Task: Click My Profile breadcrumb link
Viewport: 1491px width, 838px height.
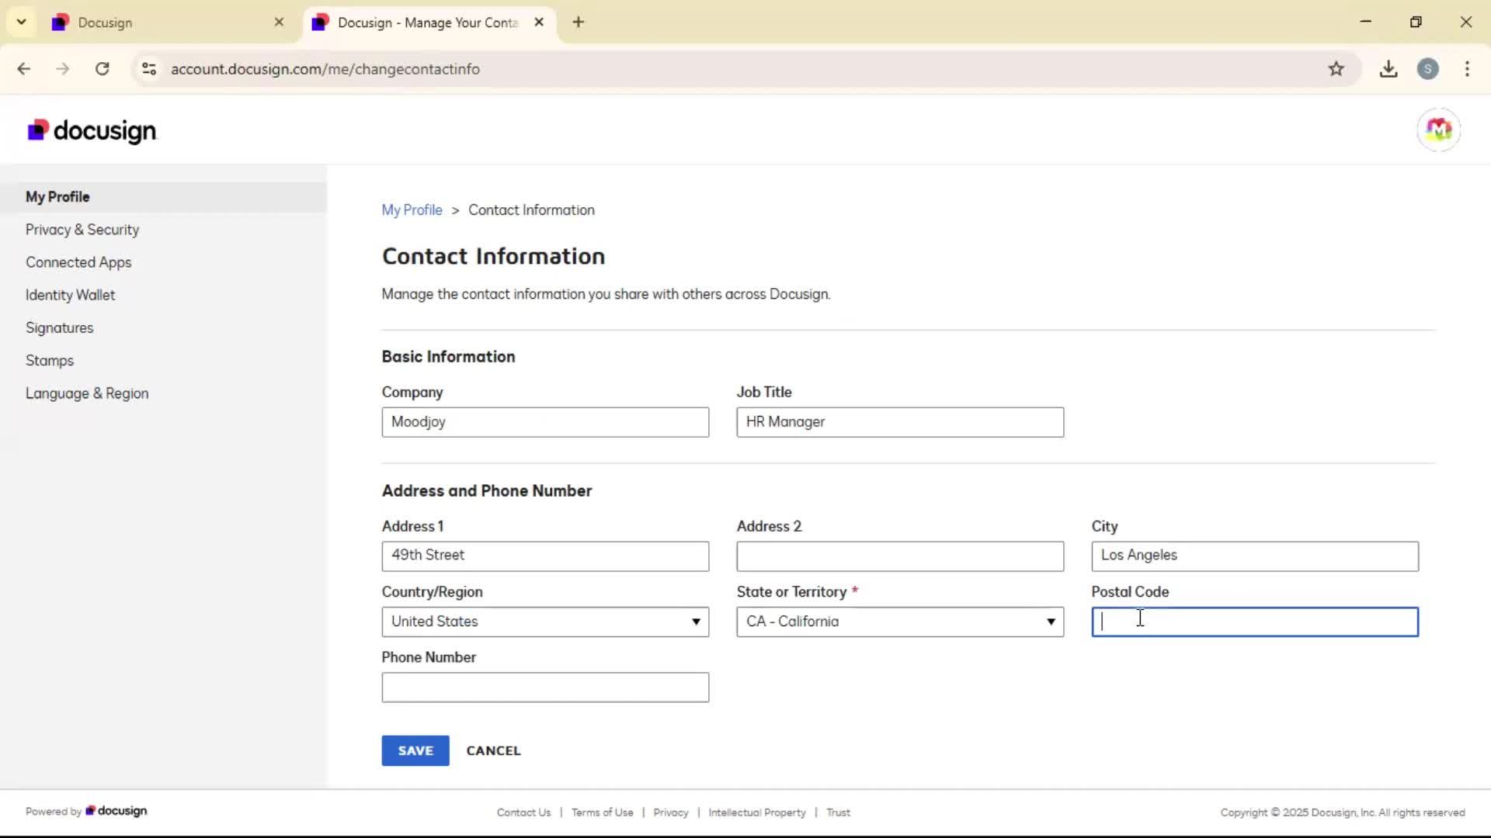Action: (412, 210)
